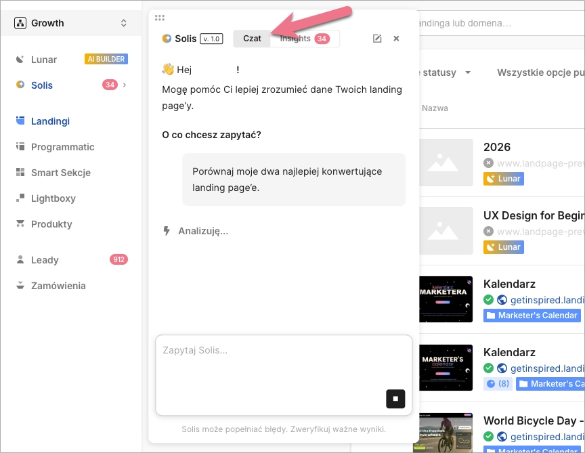Click the unpublished status icon for UX Design

tap(488, 232)
